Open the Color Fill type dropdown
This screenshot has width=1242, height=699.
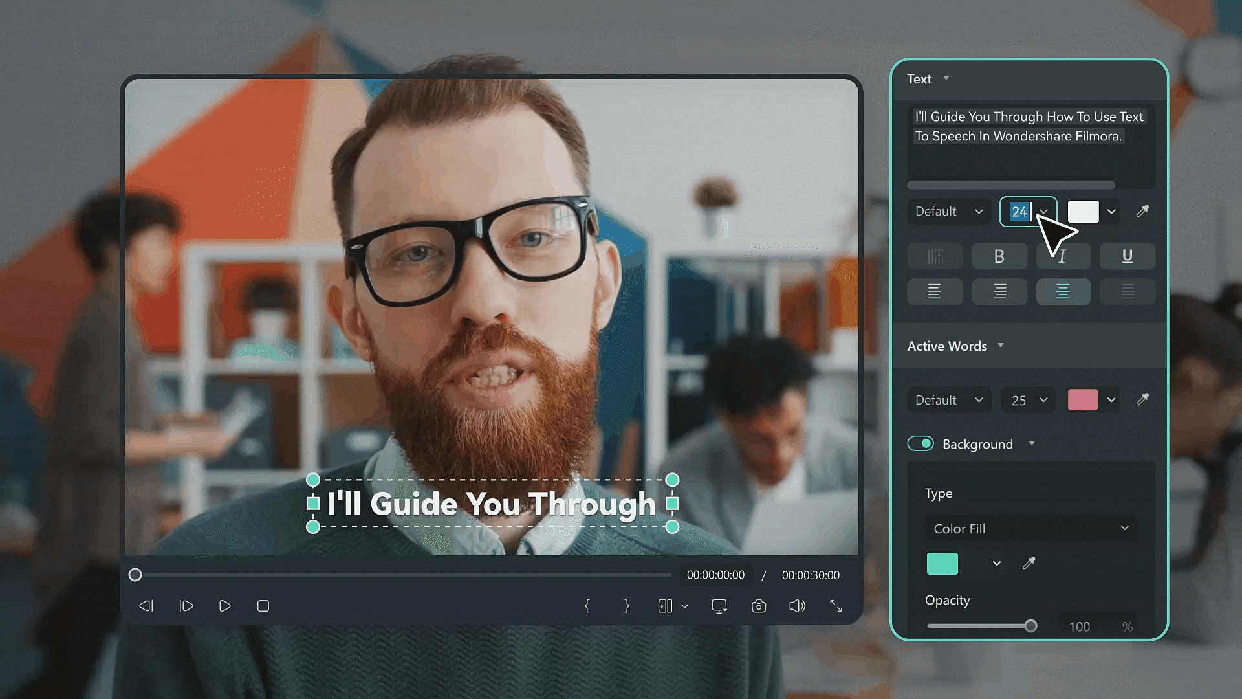(x=1030, y=528)
